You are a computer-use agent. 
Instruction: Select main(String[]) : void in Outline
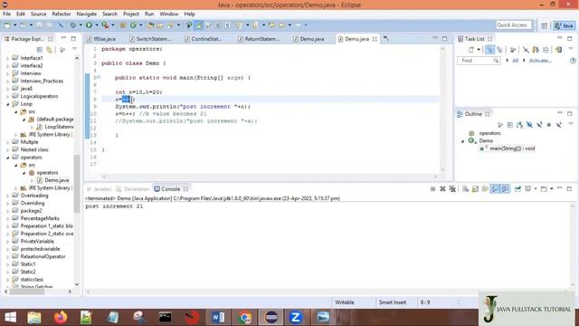(x=512, y=149)
